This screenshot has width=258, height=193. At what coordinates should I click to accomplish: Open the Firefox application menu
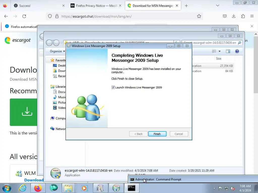(x=252, y=16)
